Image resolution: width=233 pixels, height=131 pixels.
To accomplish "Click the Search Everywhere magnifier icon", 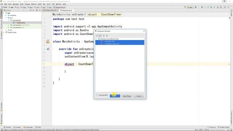I will 228,7.
